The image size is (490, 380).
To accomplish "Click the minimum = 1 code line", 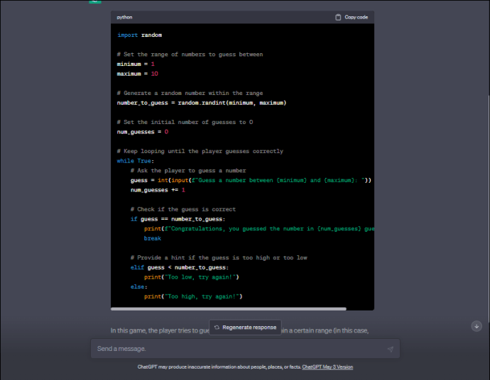I will pyautogui.click(x=135, y=64).
